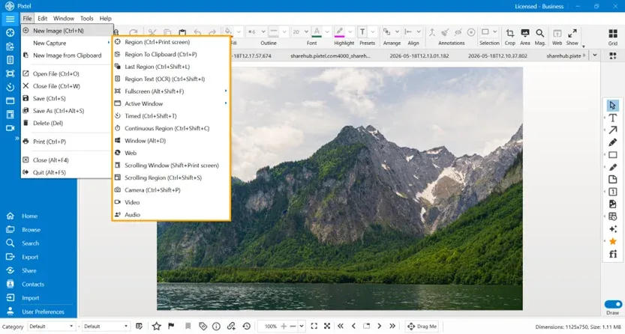Click the 'fi' font tool icon

click(613, 254)
